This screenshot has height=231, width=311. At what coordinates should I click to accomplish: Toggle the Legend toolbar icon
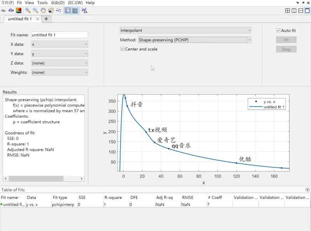tap(68, 10)
